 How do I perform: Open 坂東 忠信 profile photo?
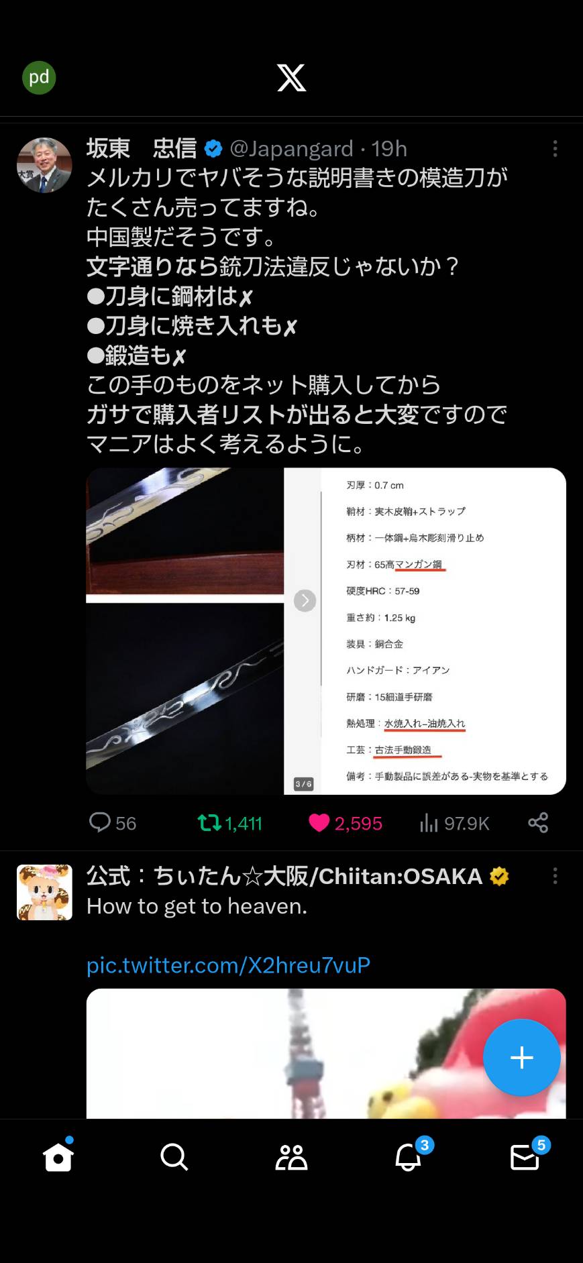[44, 165]
